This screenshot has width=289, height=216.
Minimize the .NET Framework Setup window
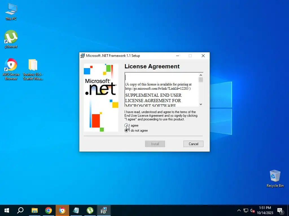(x=178, y=56)
